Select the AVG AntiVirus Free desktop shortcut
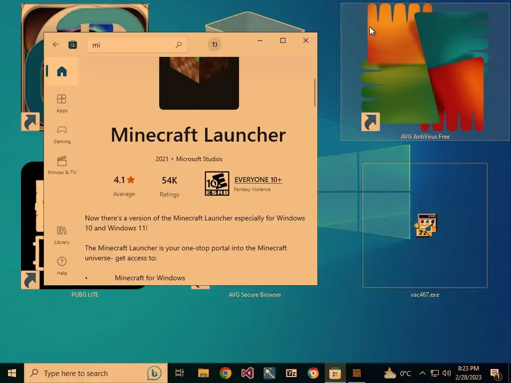The height and width of the screenshot is (383, 511). [x=425, y=72]
